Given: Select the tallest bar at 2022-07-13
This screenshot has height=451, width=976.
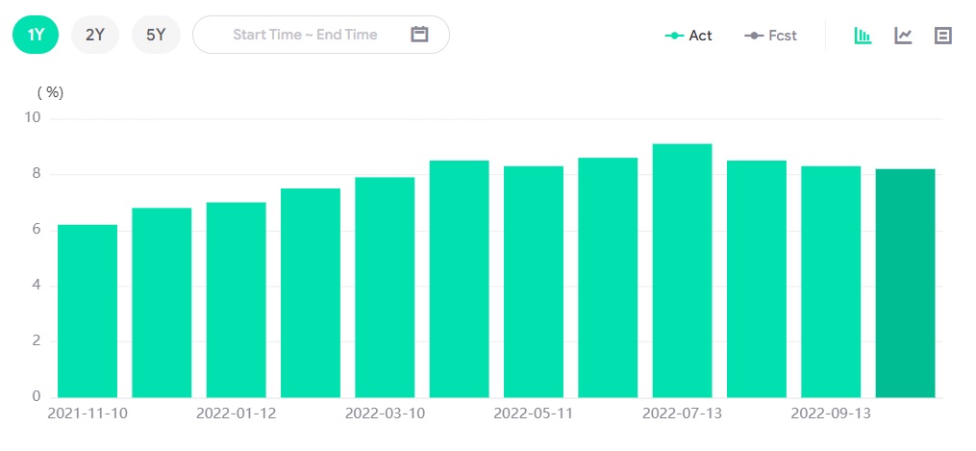Looking at the screenshot, I should tap(682, 270).
